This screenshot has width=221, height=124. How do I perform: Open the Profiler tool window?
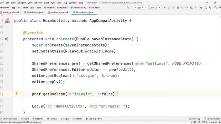[77, 119]
